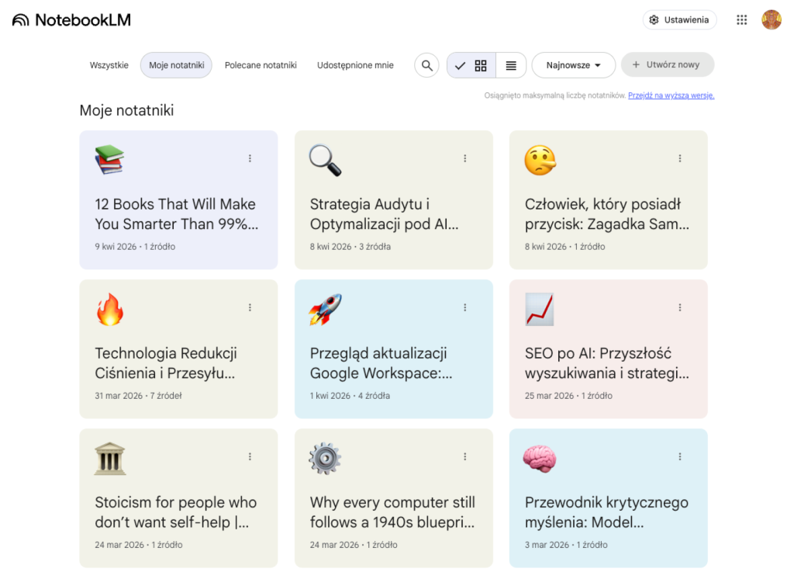Follow the Przejdź na wyższą wersję link

pos(671,95)
